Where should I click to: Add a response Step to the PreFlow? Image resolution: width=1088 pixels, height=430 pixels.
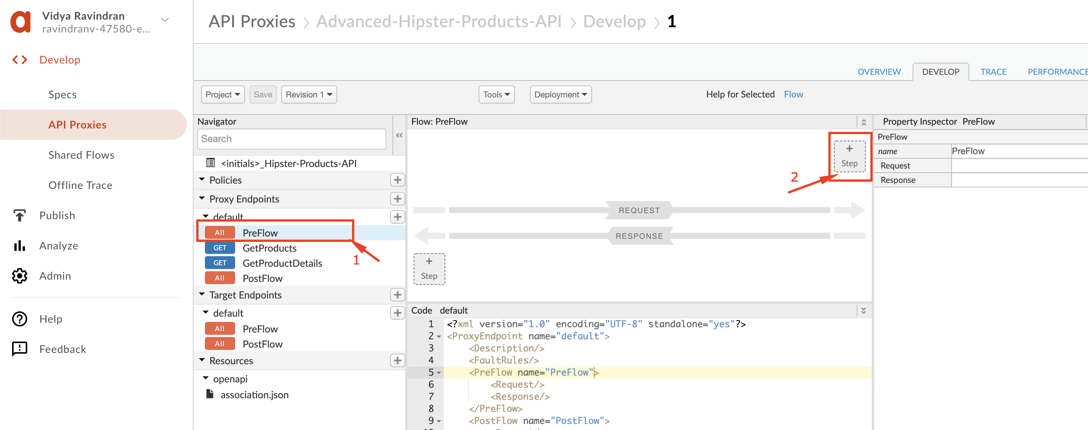429,269
